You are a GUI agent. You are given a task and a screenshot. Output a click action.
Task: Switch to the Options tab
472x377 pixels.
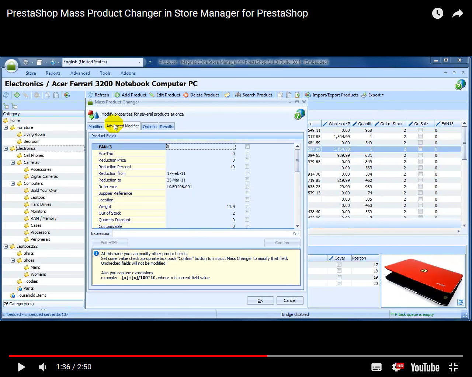coord(150,127)
